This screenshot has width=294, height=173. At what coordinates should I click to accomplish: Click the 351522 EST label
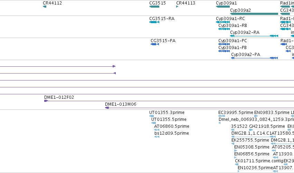tap(239, 126)
